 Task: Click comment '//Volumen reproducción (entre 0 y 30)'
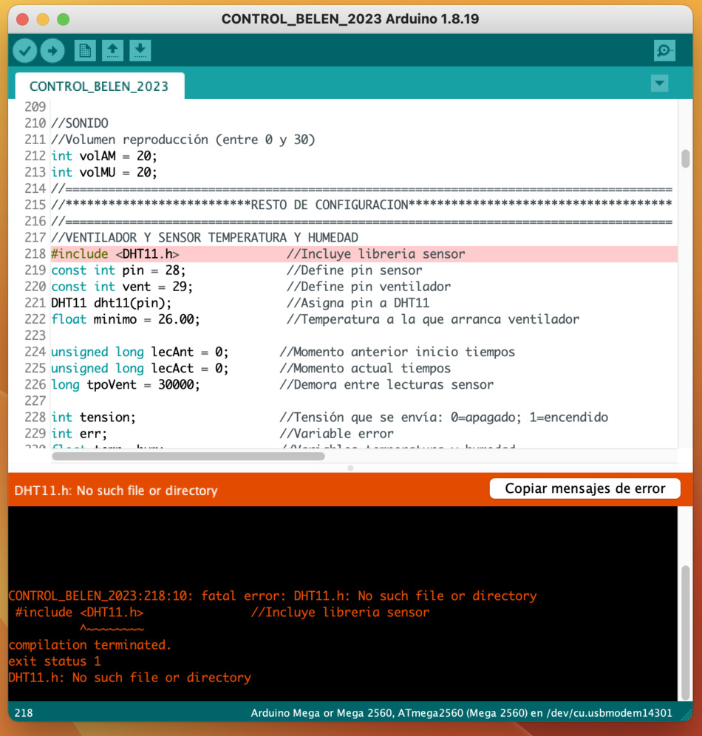coord(183,140)
